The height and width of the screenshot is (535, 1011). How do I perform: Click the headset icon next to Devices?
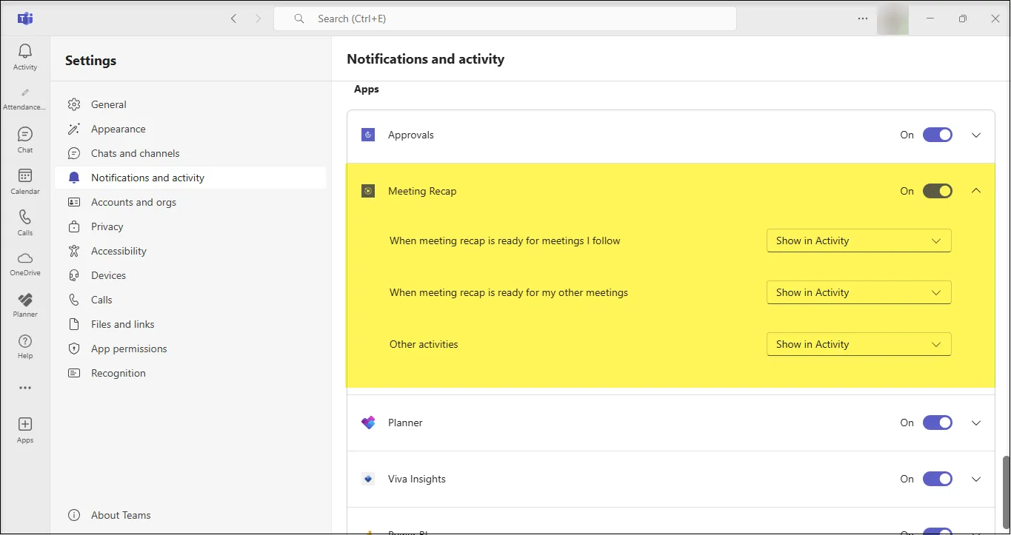pos(74,275)
